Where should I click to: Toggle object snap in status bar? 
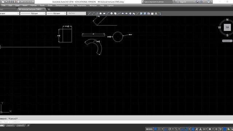[x=186, y=129]
